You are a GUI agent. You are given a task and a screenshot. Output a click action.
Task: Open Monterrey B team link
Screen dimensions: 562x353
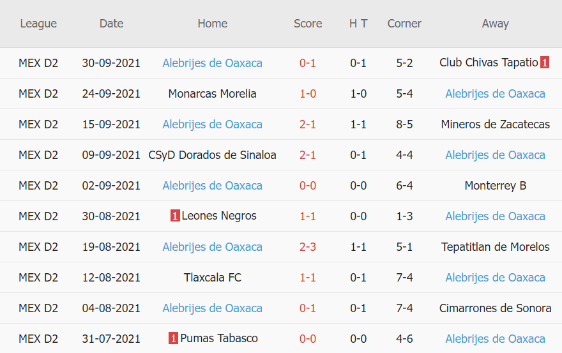click(x=495, y=186)
